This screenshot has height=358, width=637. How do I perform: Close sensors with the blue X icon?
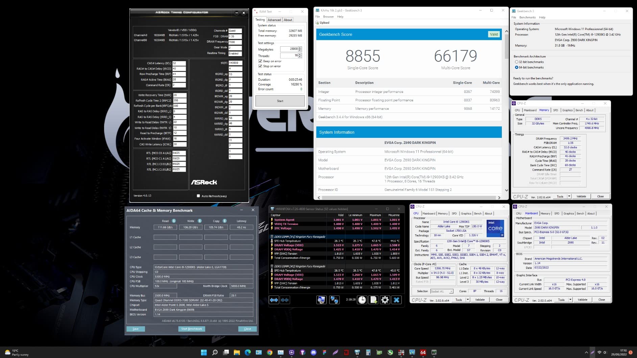pos(396,300)
